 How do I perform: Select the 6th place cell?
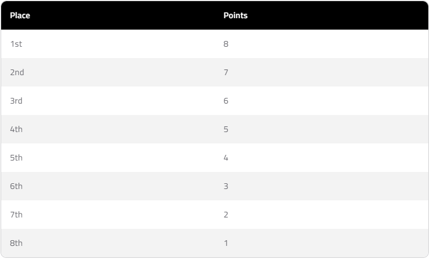click(17, 186)
